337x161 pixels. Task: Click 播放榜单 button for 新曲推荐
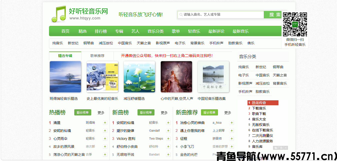pos(209,112)
